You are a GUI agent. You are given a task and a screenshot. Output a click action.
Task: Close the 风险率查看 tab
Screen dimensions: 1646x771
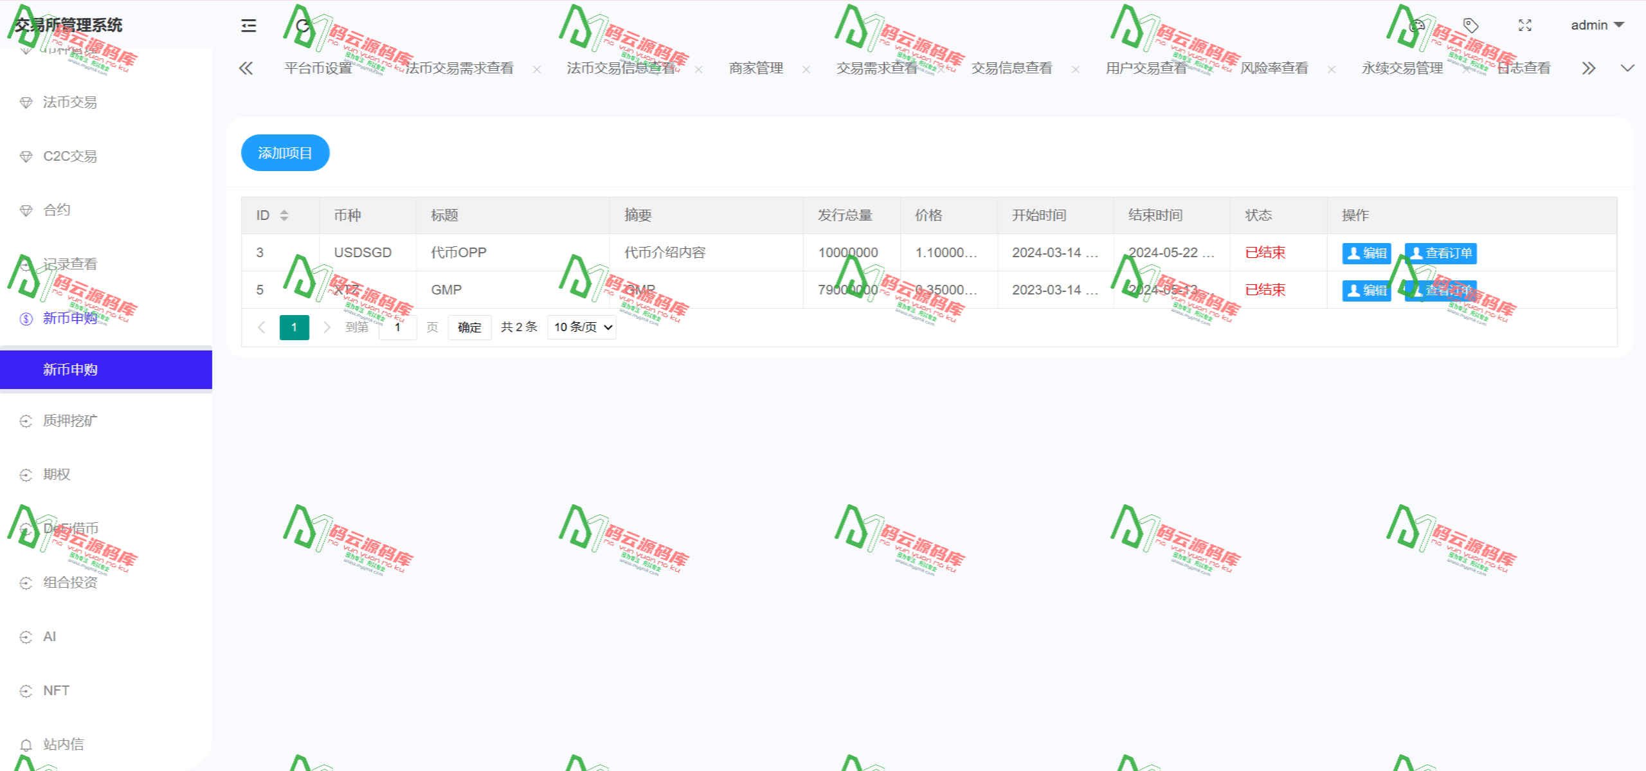pyautogui.click(x=1332, y=69)
